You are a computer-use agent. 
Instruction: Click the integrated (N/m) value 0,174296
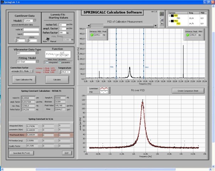pos(32,126)
